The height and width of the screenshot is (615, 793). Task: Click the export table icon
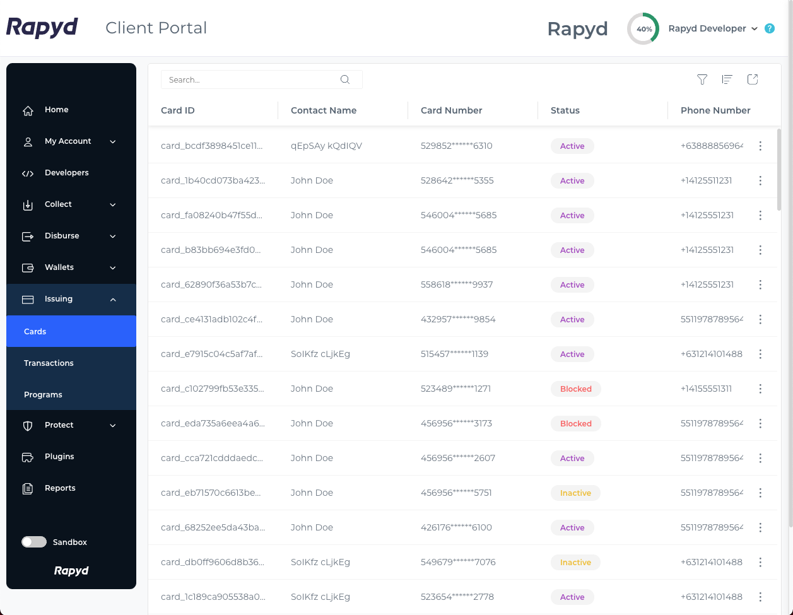click(753, 79)
